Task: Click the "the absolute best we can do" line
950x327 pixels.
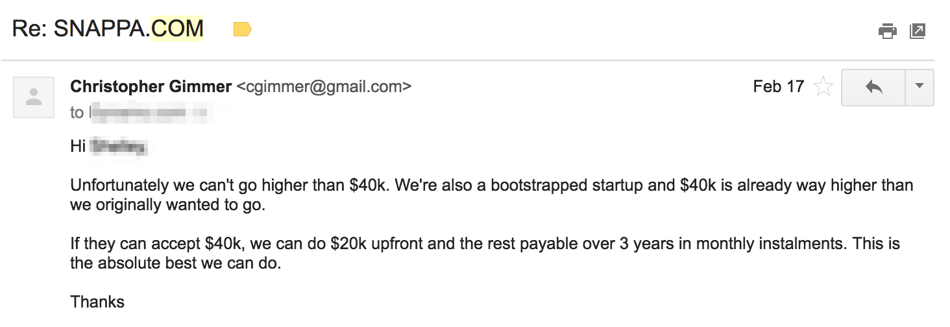Action: pos(175,264)
